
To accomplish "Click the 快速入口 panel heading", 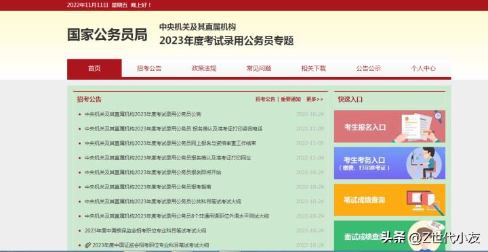I will click(x=350, y=99).
